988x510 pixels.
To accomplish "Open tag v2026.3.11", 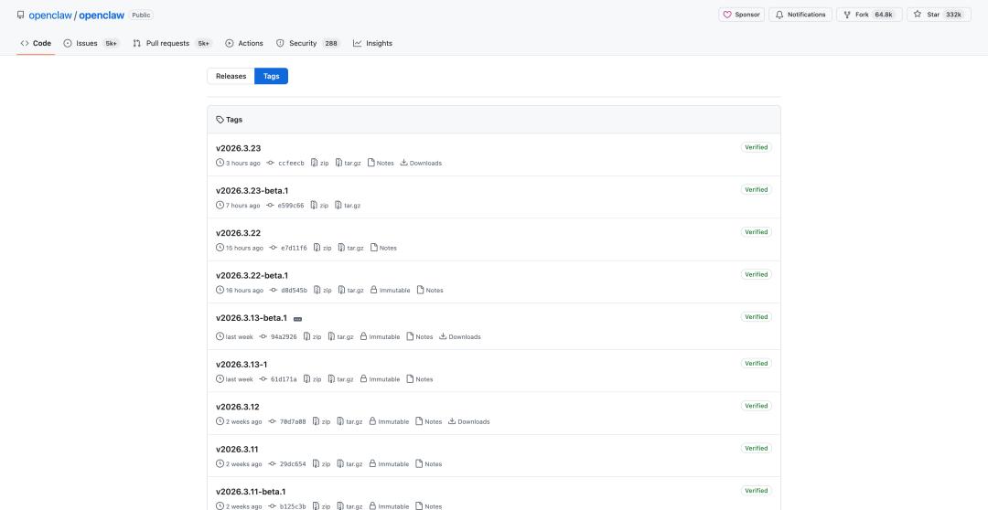I will pyautogui.click(x=237, y=450).
